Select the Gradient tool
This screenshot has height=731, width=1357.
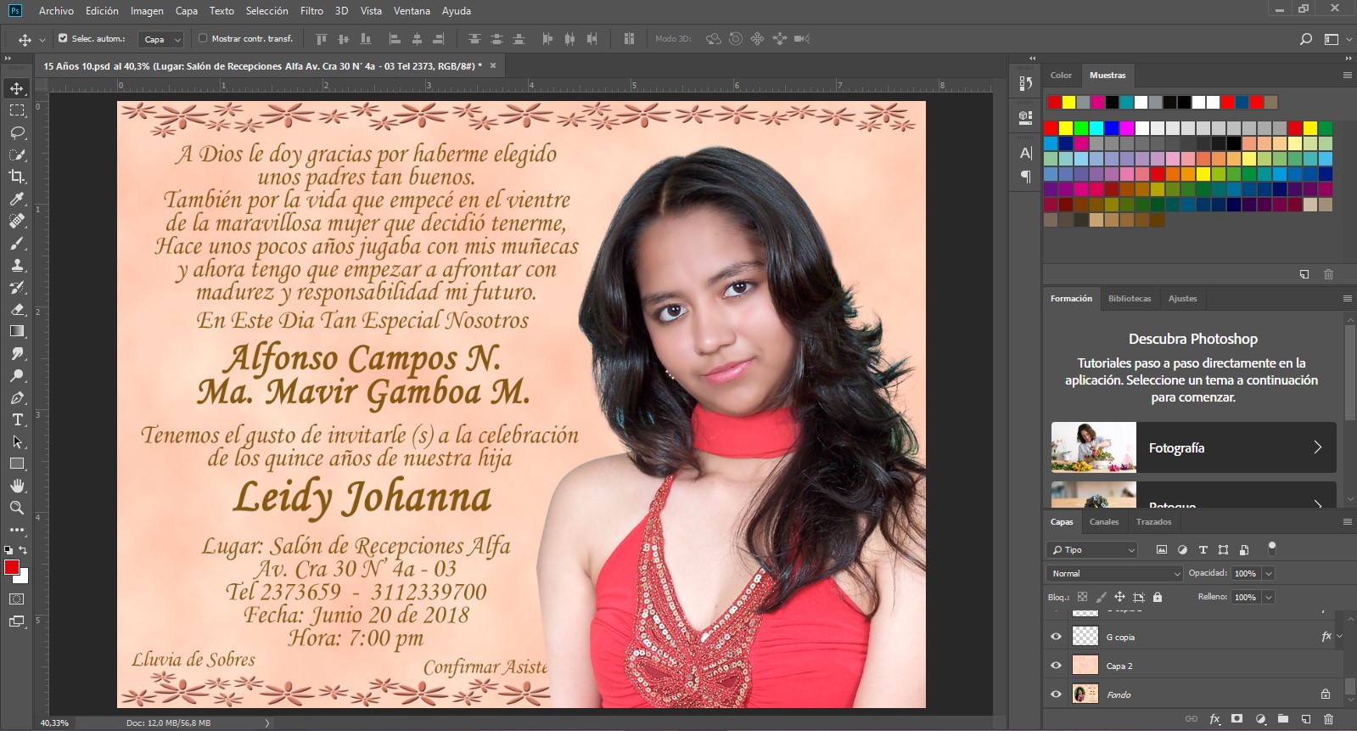(x=17, y=331)
